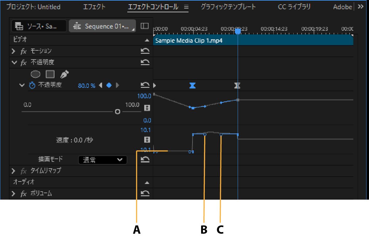369x238 pixels.
Task: Jump to the next opacity keyframe
Action: tap(117, 85)
